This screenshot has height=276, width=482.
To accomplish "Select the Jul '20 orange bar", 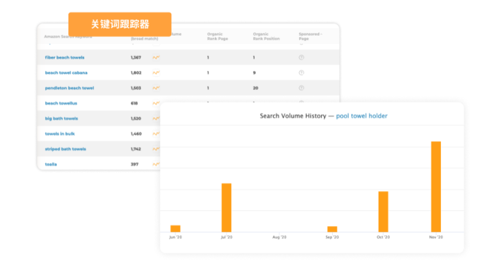I will click(226, 208).
